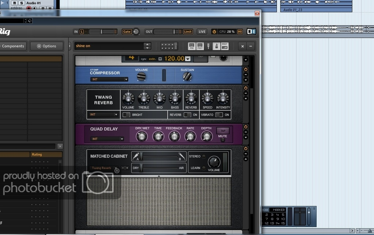This screenshot has height=235, width=374.
Task: Click the 'shine on' preset name field
Action: pyautogui.click(x=109, y=46)
